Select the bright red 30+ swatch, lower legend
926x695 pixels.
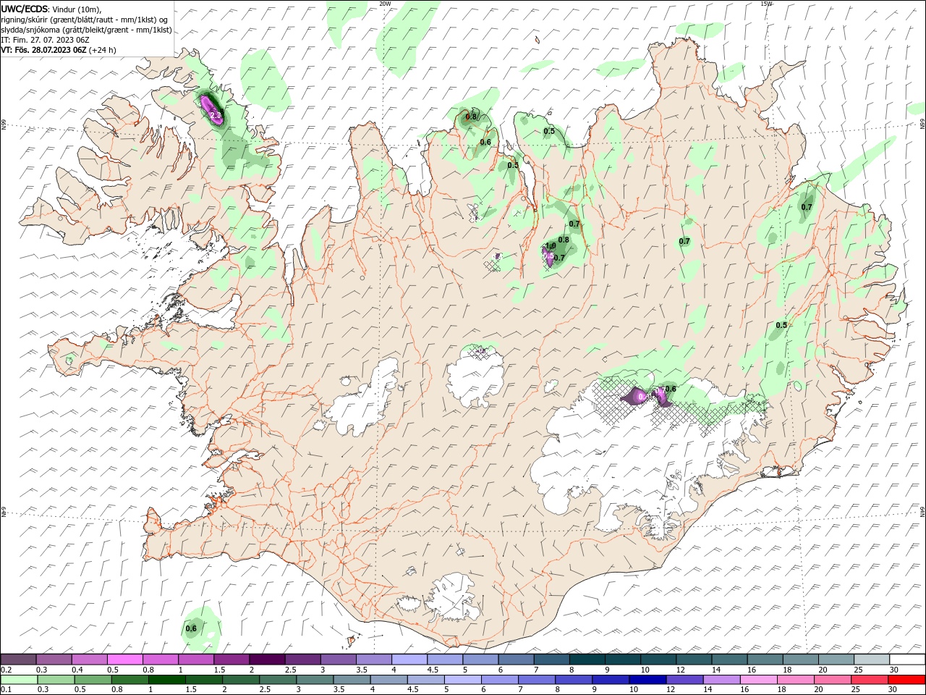pos(906,680)
